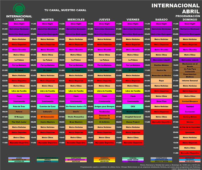Click the El Anfitrión program cell

click(x=105, y=122)
